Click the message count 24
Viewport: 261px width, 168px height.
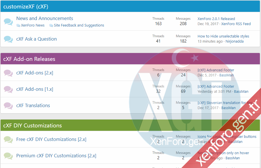click(183, 75)
